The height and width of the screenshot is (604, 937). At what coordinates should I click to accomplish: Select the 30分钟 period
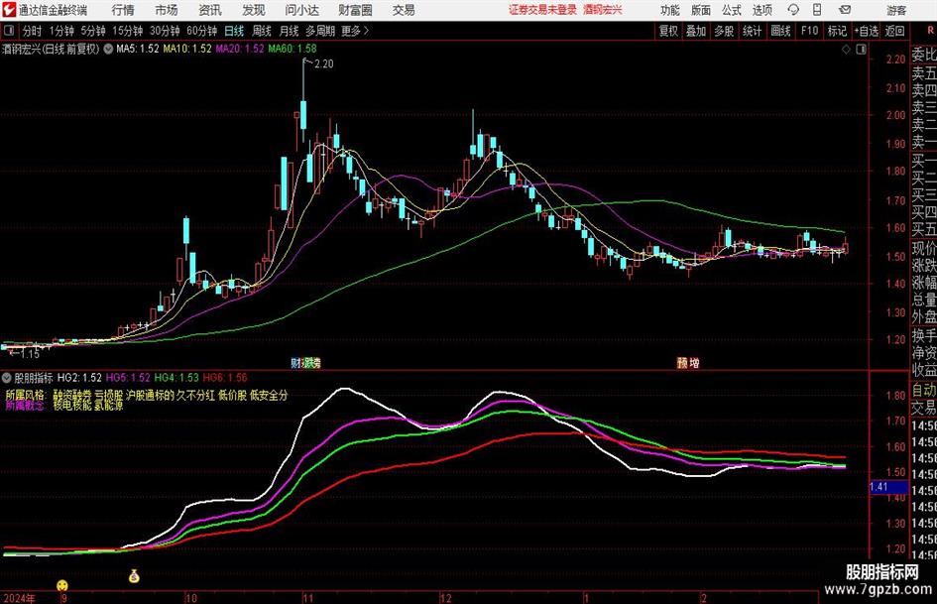coord(165,31)
